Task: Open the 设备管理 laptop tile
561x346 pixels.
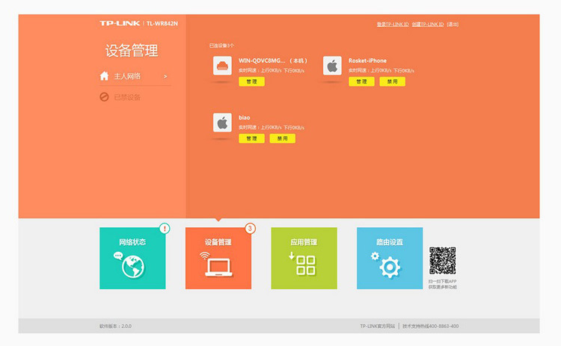Action: pos(218,258)
